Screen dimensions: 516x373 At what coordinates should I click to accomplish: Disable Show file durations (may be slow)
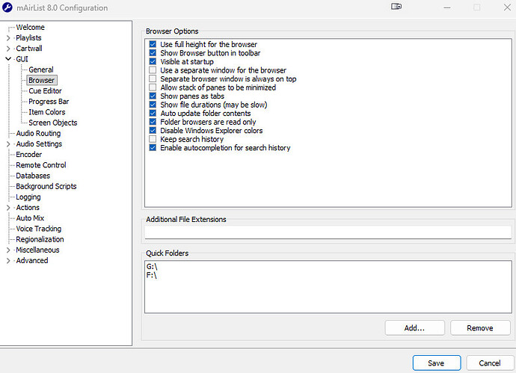(x=153, y=105)
